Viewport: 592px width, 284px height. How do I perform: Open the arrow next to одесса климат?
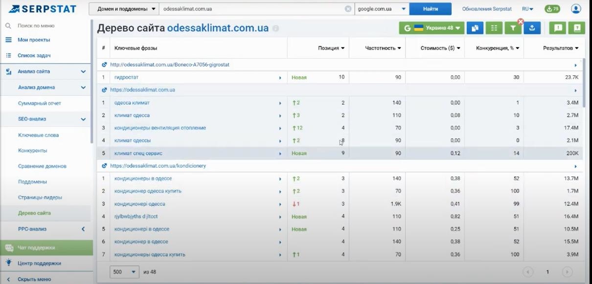(280, 103)
